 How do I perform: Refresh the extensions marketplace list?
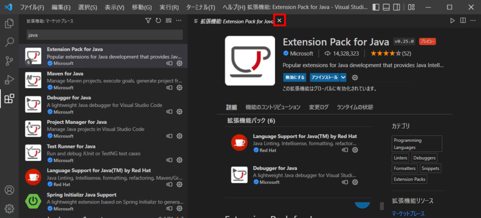pos(158,21)
